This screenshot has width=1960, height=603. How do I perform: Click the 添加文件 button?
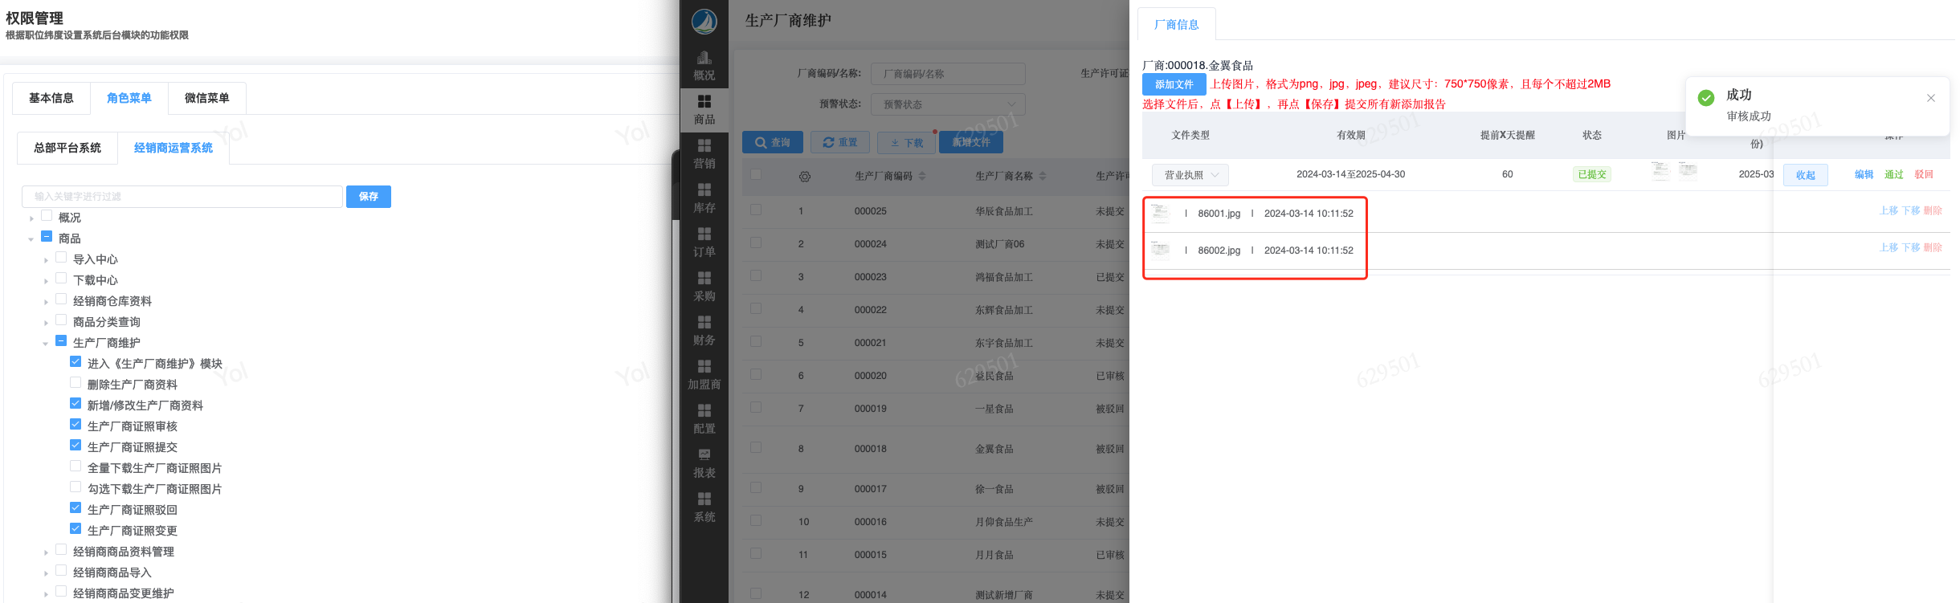[x=1174, y=84]
